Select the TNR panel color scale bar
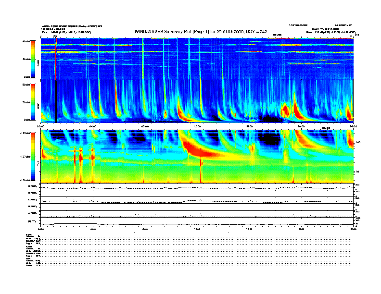This screenshot has height=294, width=381. point(33,157)
